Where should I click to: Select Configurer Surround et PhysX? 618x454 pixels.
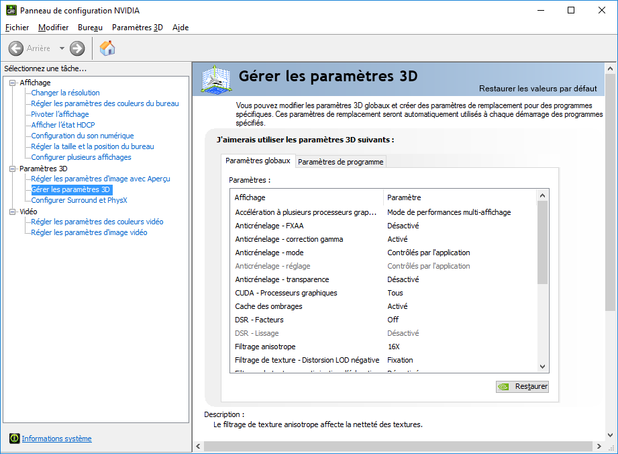click(79, 200)
